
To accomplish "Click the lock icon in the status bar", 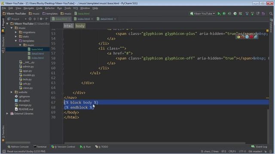I will (266, 151).
